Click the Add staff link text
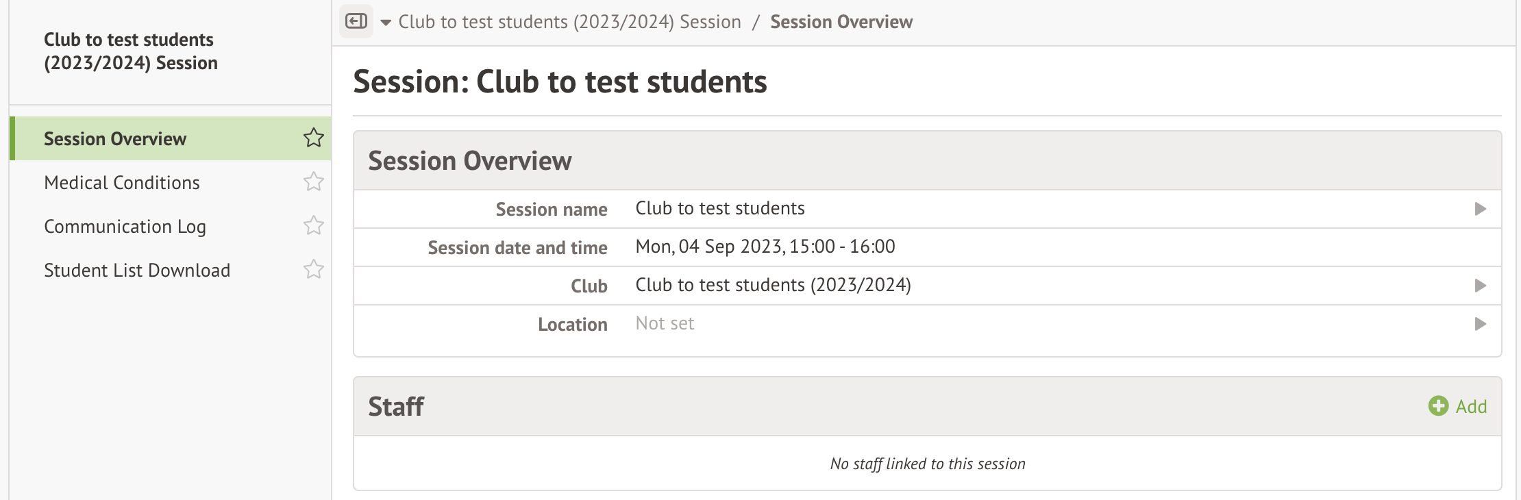The image size is (1521, 500). [x=1471, y=407]
